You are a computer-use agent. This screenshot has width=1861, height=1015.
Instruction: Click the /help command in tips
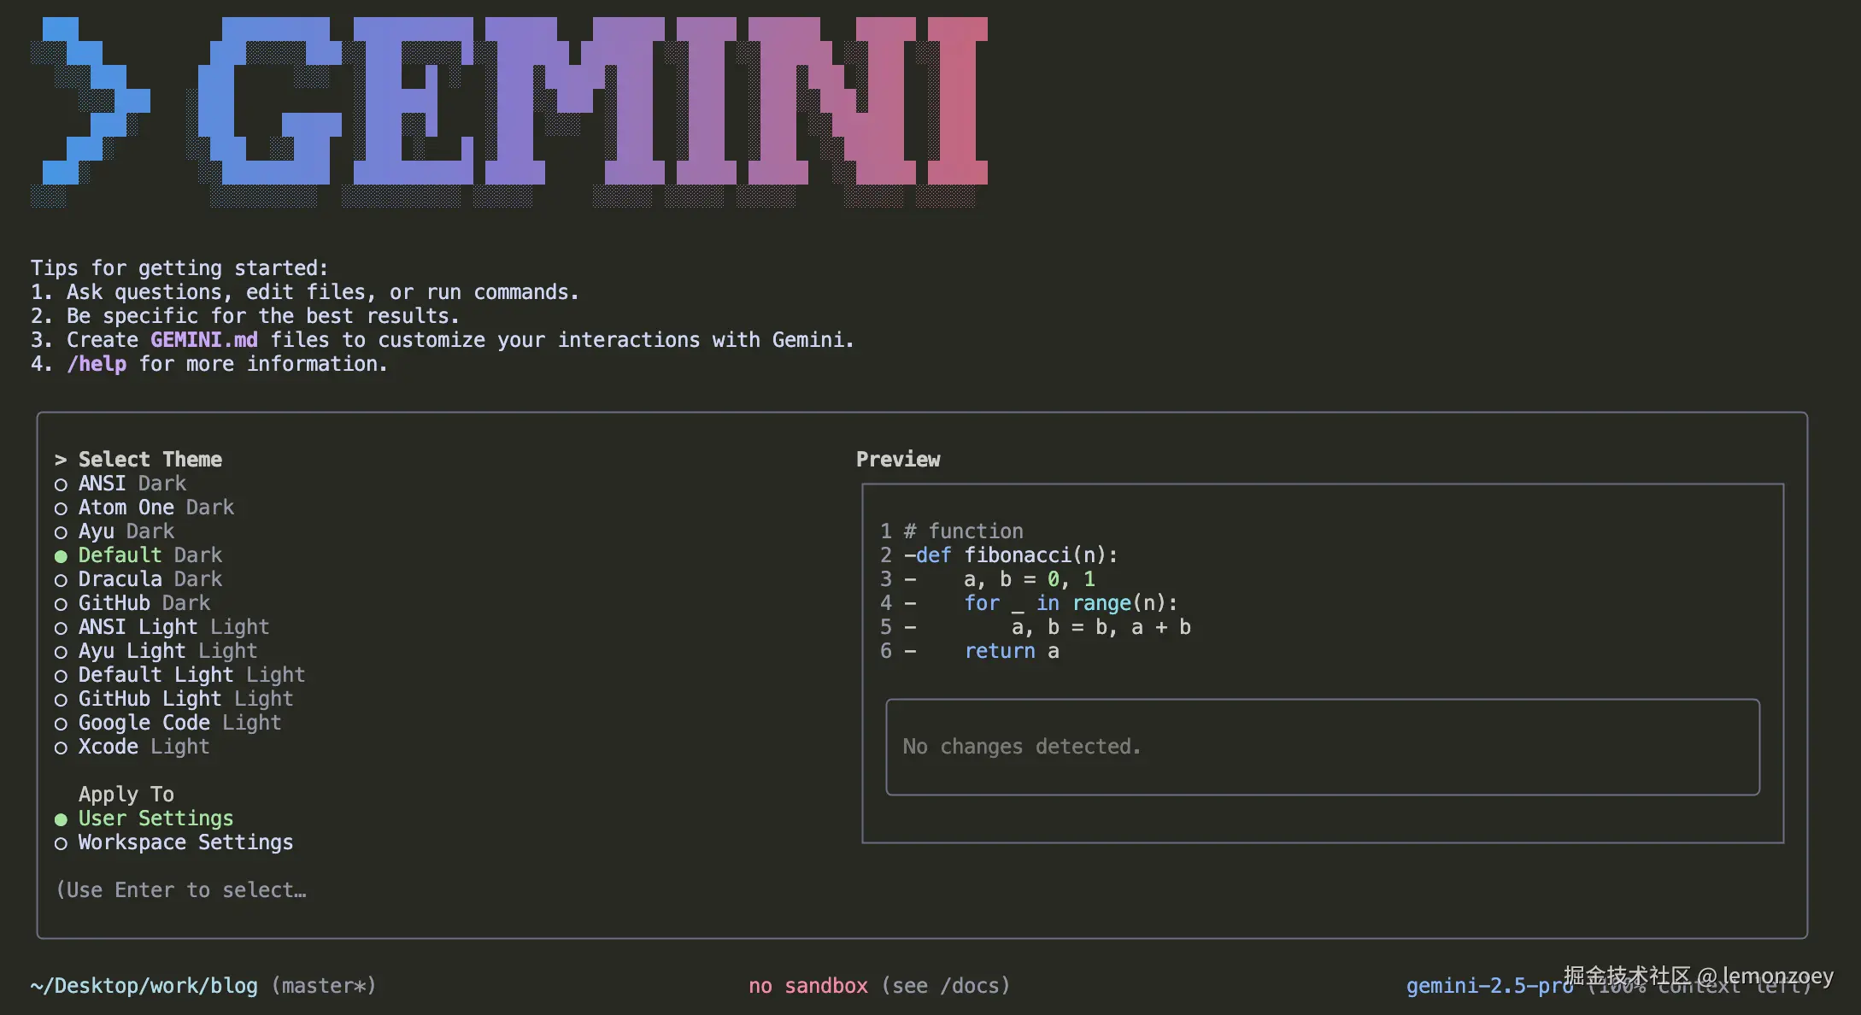click(97, 364)
